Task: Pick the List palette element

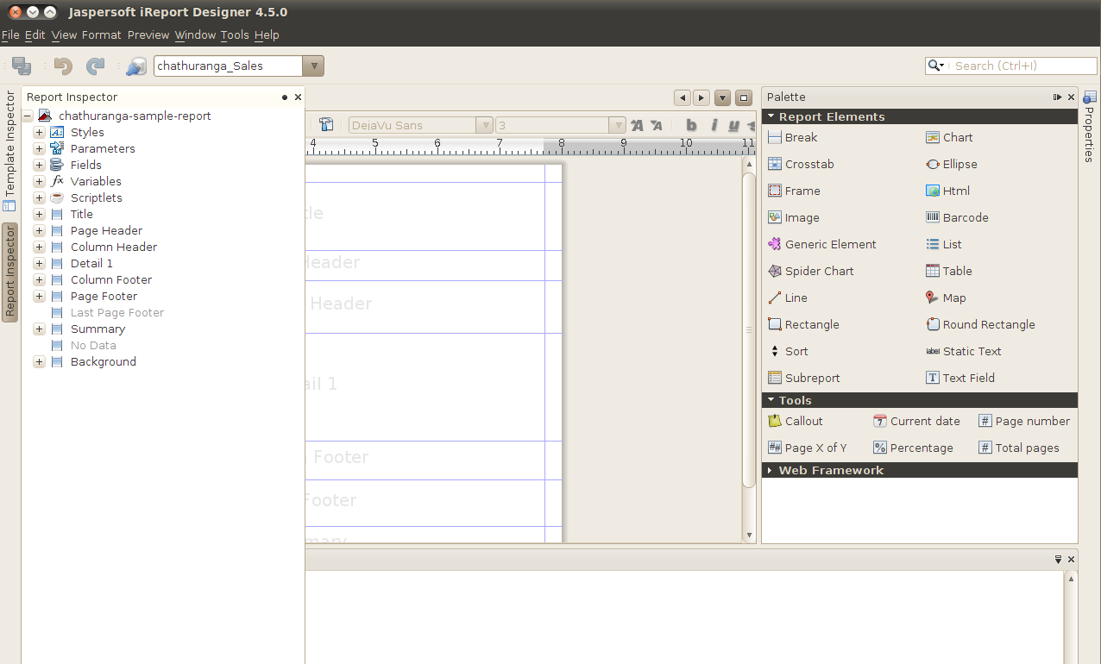Action: (x=944, y=244)
